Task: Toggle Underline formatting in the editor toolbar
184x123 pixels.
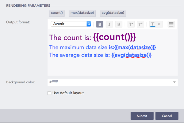Action: click(119, 24)
